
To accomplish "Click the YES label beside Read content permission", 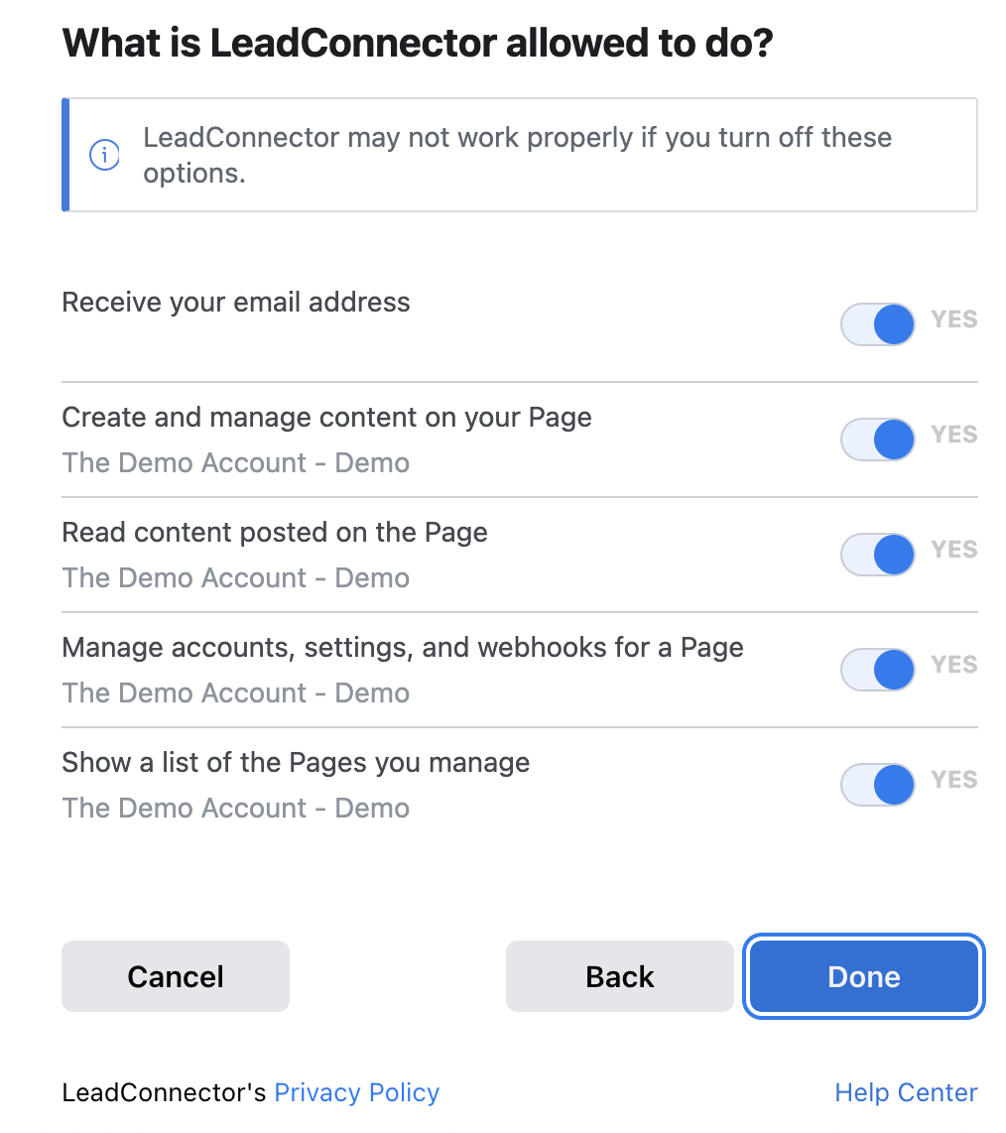I will tap(954, 550).
